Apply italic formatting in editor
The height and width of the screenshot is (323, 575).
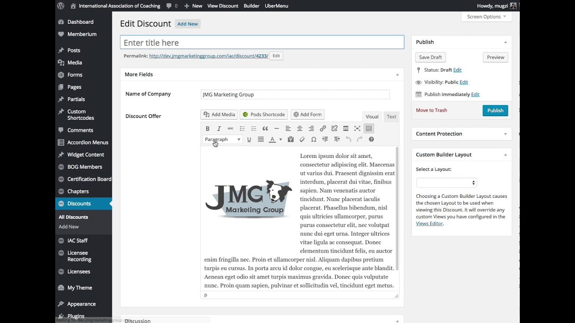coord(219,129)
